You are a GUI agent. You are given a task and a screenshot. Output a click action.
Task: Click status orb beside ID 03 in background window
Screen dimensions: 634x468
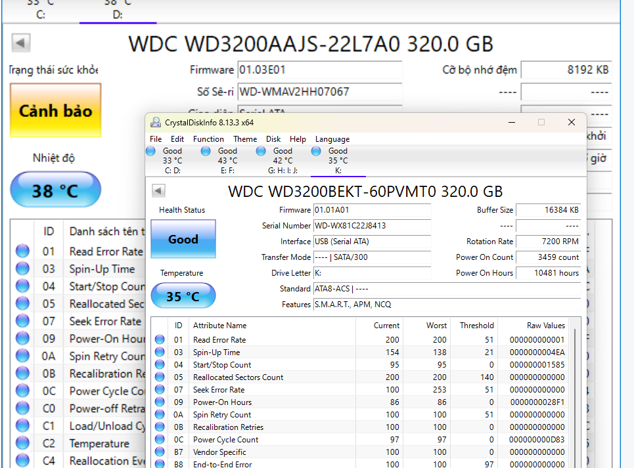click(x=22, y=268)
